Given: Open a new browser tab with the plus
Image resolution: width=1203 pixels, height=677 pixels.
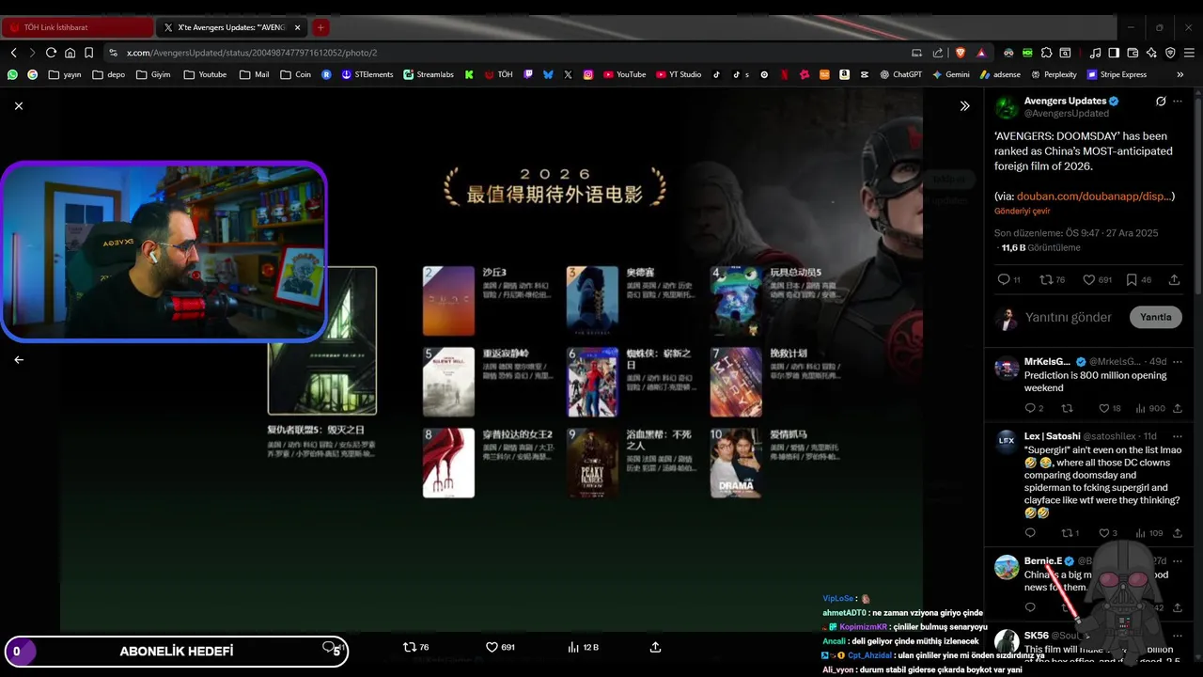Looking at the screenshot, I should [320, 27].
